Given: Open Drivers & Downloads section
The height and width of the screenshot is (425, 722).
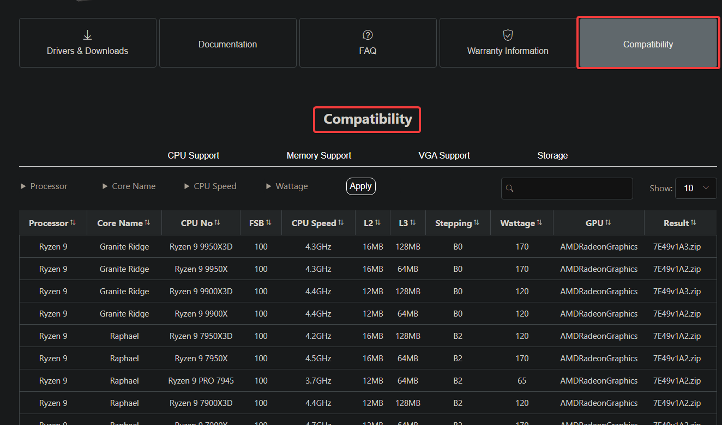Looking at the screenshot, I should point(88,43).
